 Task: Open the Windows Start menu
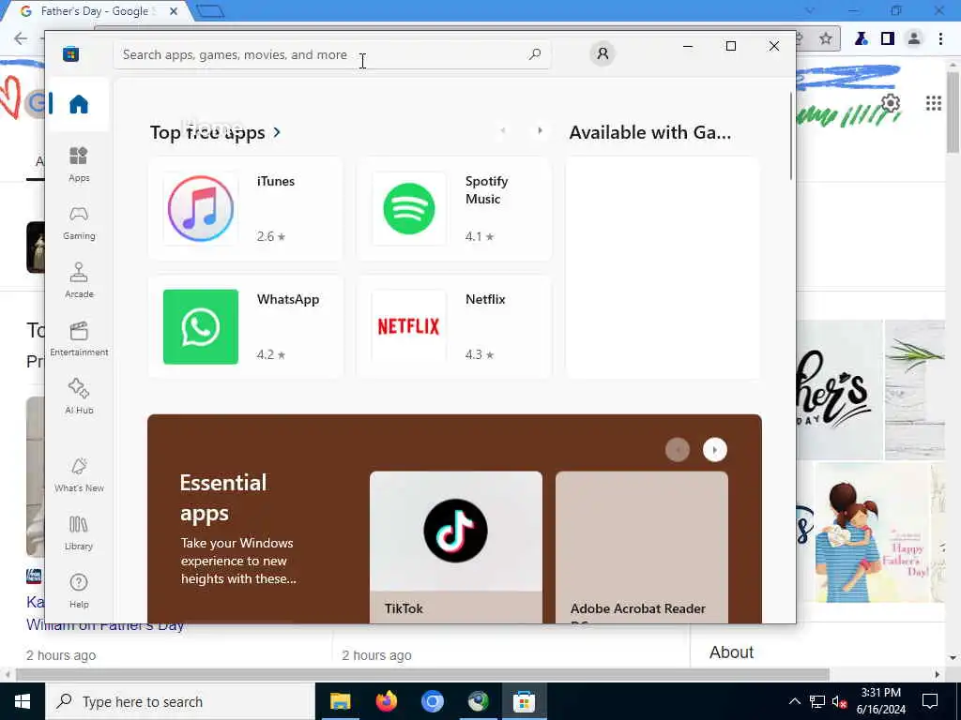click(x=23, y=701)
